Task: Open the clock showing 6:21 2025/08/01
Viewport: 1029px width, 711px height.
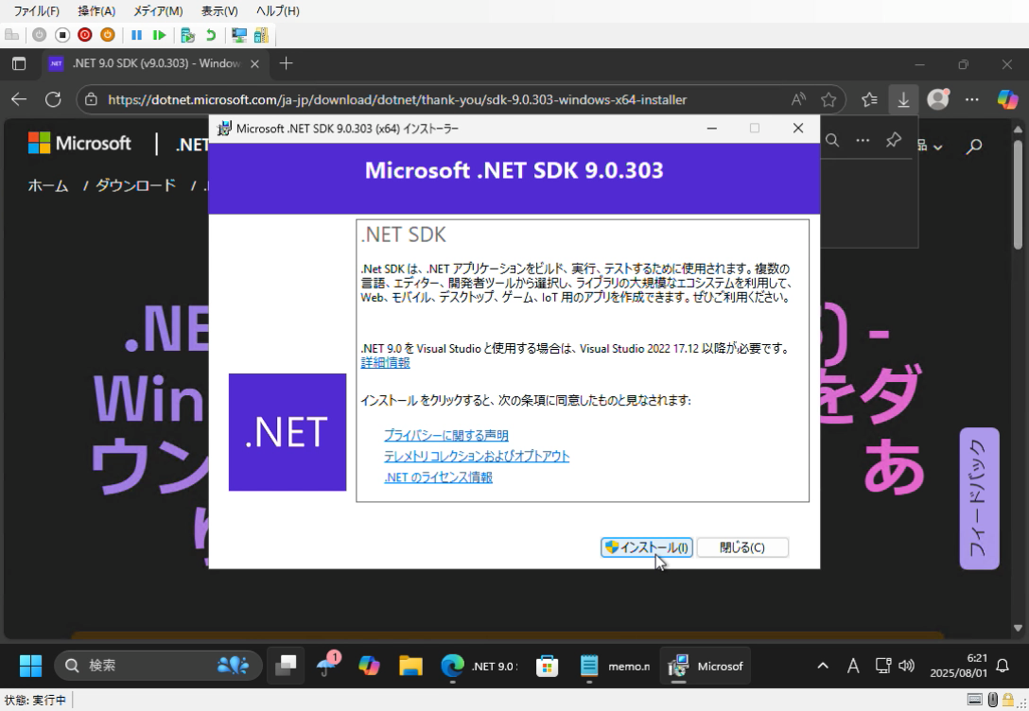Action: click(x=959, y=666)
